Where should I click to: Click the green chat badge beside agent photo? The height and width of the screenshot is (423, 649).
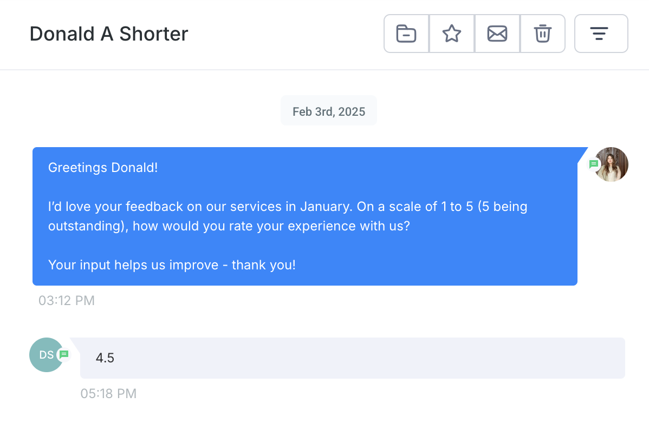[594, 164]
